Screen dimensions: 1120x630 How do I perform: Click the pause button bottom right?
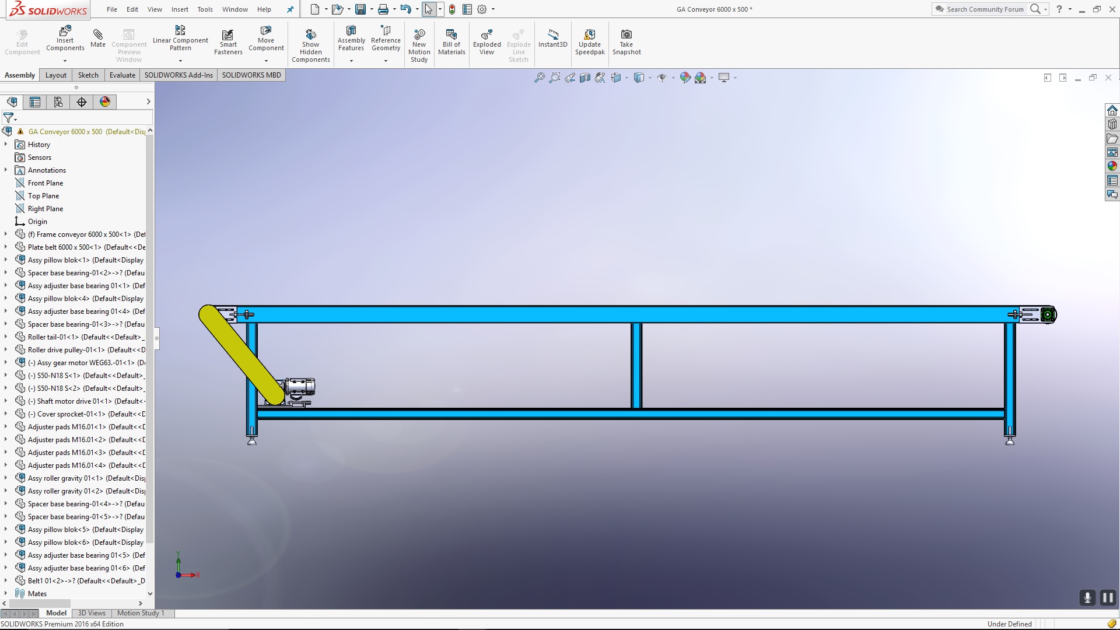coord(1107,598)
